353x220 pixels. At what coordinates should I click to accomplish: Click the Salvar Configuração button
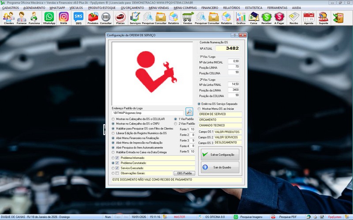(x=220, y=154)
